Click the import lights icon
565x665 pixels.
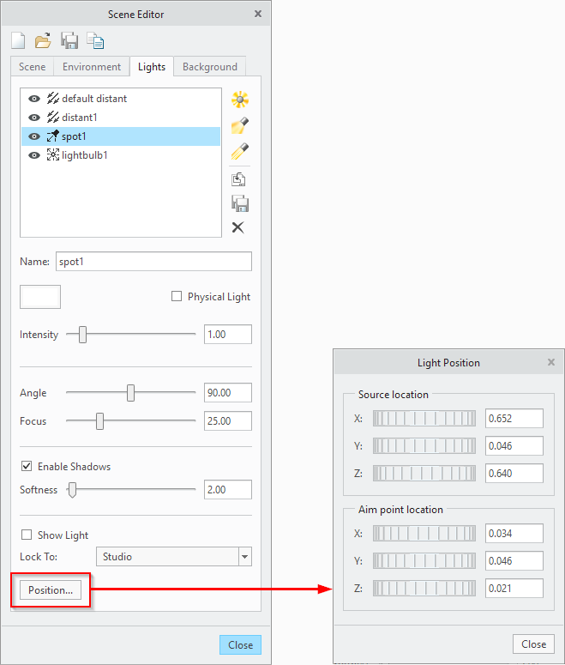tap(238, 179)
